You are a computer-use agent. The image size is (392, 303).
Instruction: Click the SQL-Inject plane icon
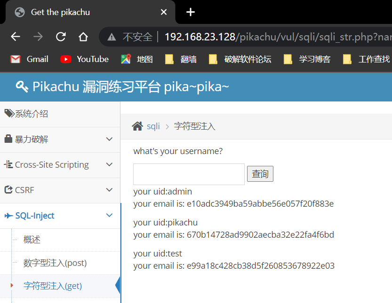[8, 215]
